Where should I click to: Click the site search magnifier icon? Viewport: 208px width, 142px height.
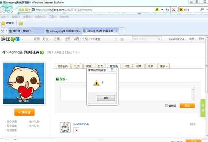(159, 39)
